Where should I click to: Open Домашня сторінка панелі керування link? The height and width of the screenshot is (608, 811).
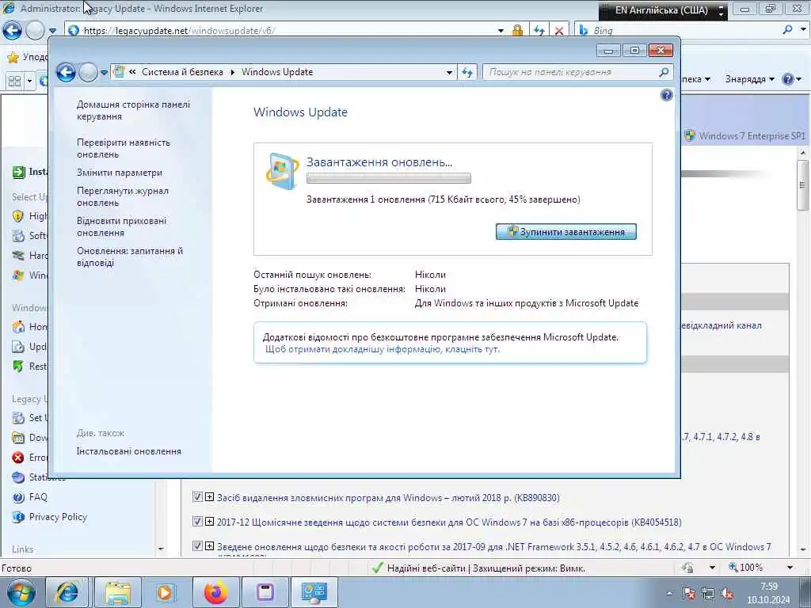[133, 111]
